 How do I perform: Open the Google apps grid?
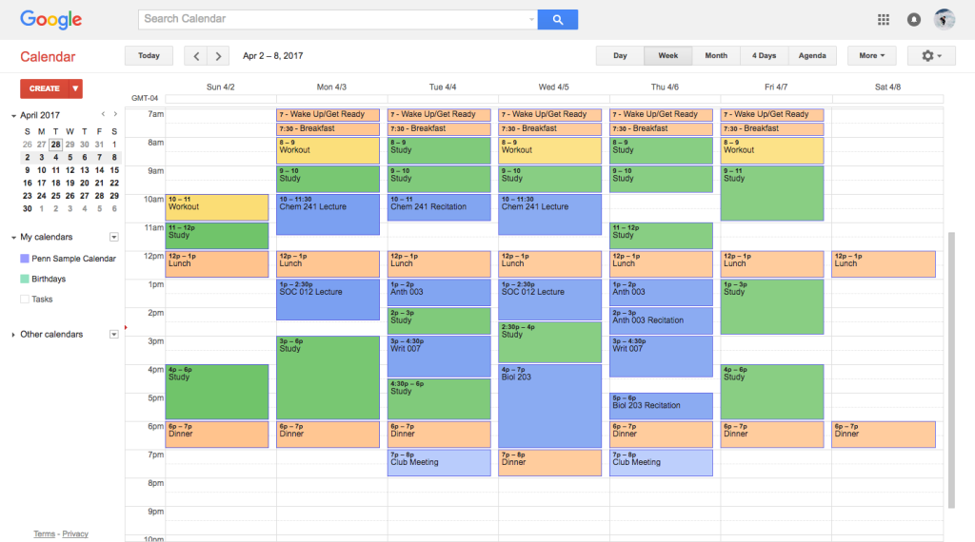(884, 19)
